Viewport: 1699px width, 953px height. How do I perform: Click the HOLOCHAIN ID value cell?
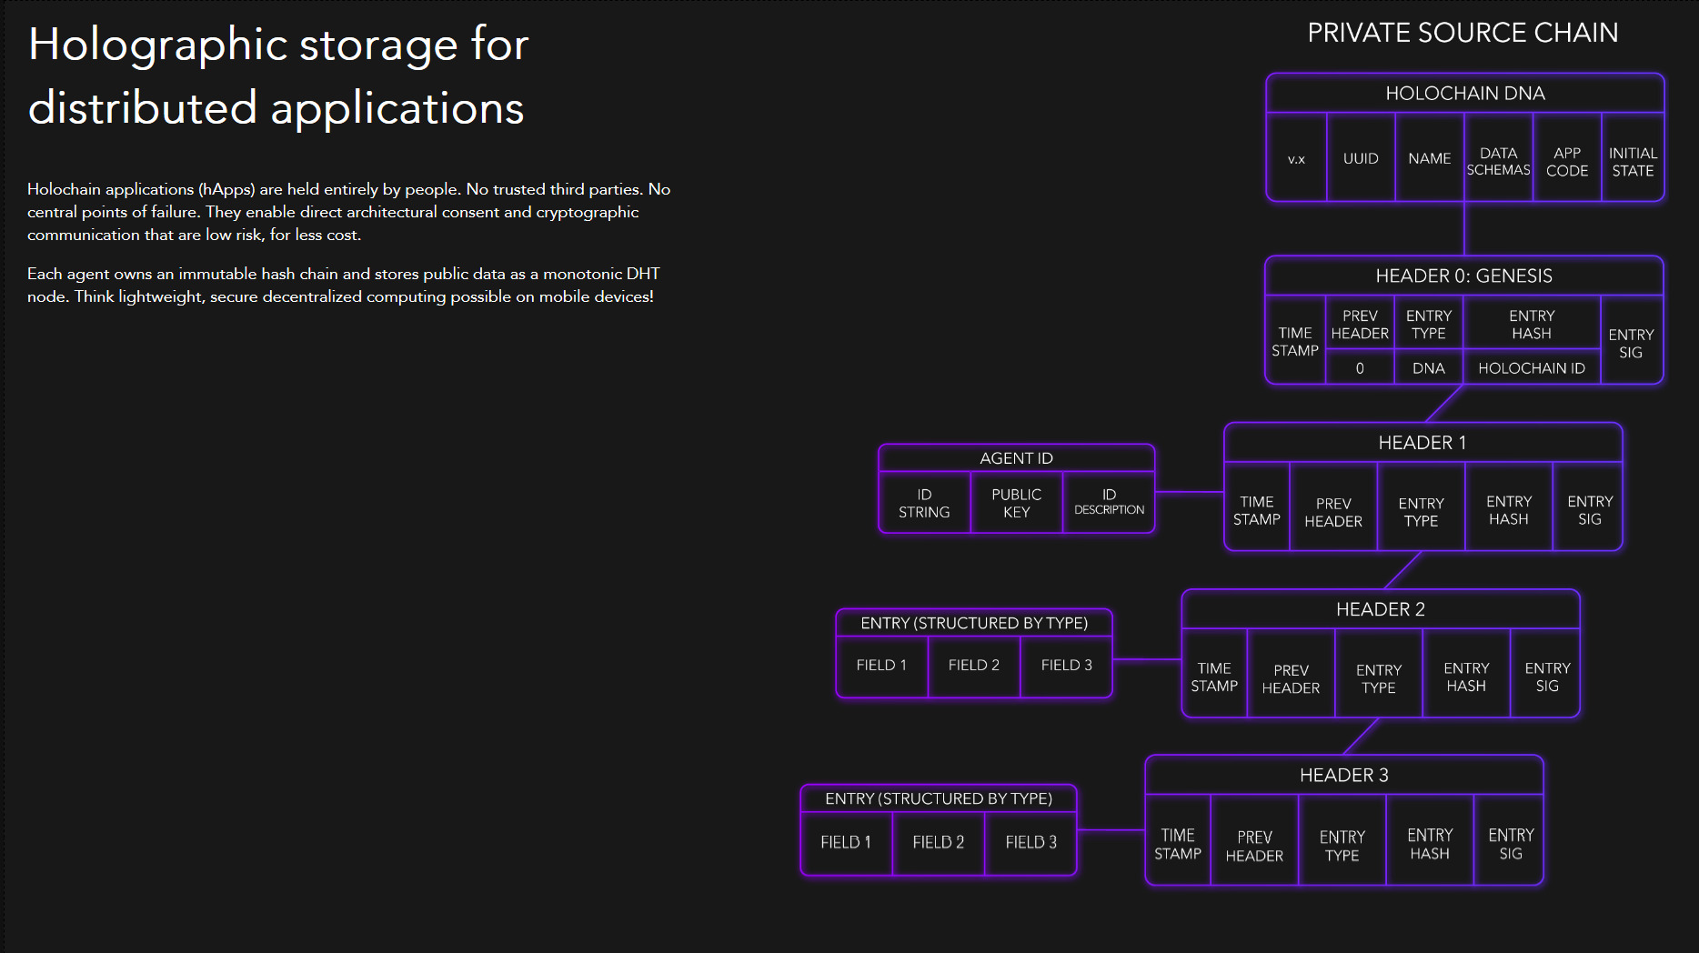[x=1532, y=368]
